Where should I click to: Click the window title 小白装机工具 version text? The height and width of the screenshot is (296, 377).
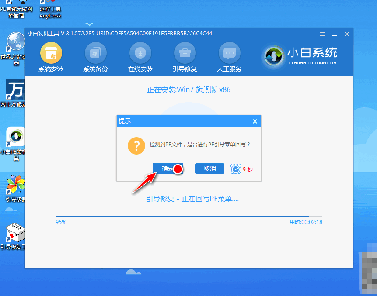click(120, 34)
